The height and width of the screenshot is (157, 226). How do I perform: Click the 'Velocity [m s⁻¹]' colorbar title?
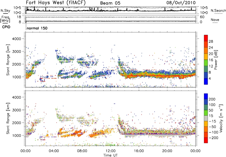tap(221, 118)
